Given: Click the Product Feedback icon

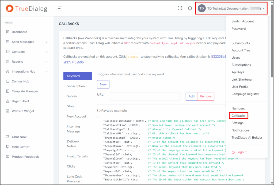Looking at the screenshot, I should (8, 157).
